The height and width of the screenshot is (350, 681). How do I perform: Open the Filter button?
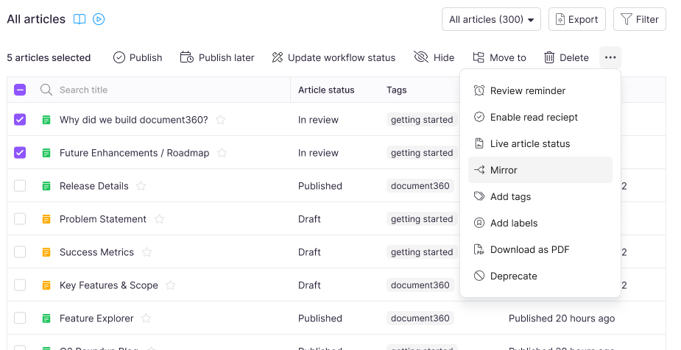(x=639, y=19)
